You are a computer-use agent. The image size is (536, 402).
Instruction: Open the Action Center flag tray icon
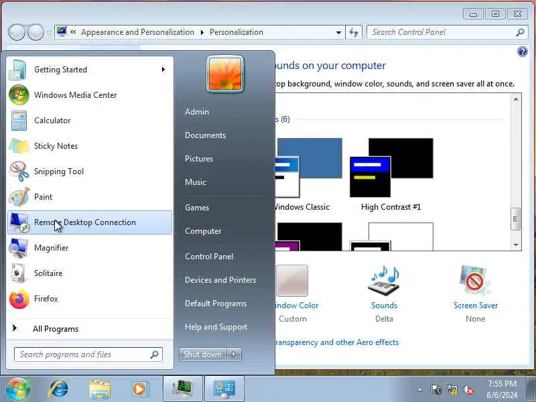coord(436,390)
